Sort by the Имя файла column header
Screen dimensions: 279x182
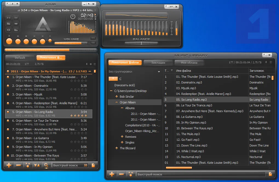pyautogui.click(x=211, y=71)
